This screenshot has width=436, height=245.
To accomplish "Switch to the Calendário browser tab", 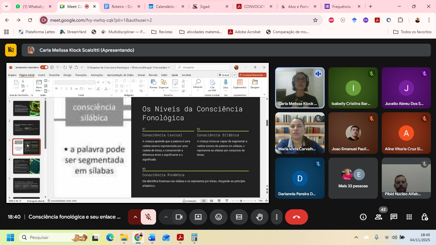I will (x=165, y=6).
